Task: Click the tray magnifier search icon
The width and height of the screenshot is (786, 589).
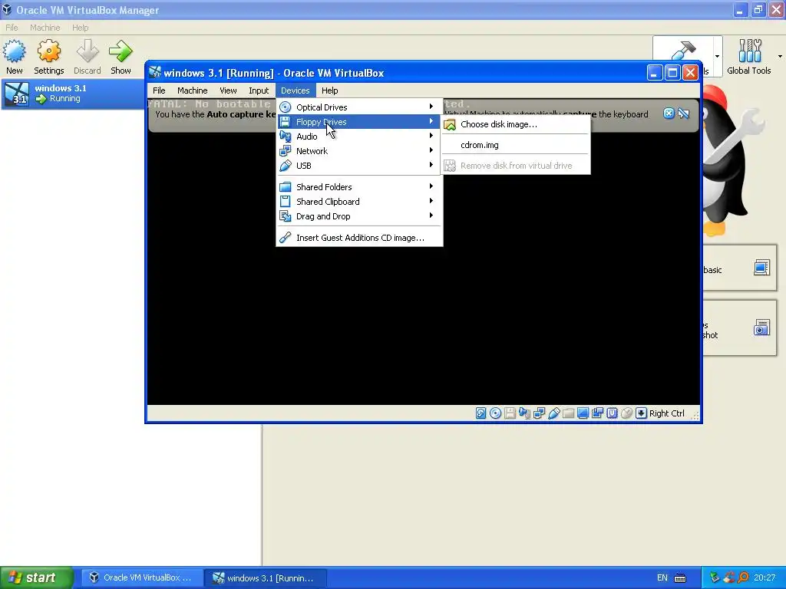Action: pos(743,577)
